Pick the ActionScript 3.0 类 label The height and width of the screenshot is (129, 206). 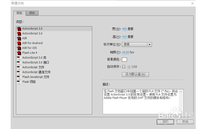point(34,58)
